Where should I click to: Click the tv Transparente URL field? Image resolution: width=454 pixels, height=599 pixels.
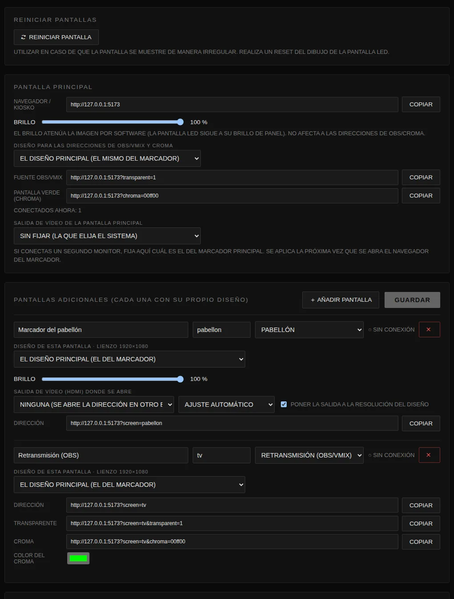232,524
